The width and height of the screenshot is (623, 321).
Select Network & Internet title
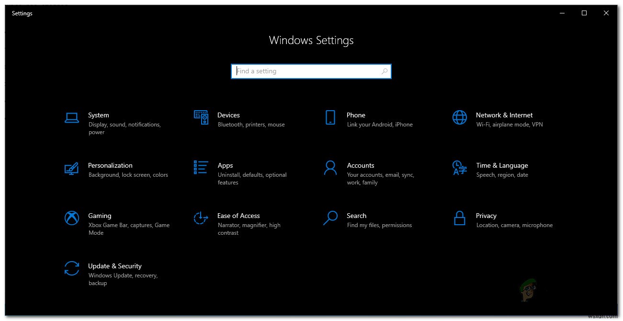(504, 115)
